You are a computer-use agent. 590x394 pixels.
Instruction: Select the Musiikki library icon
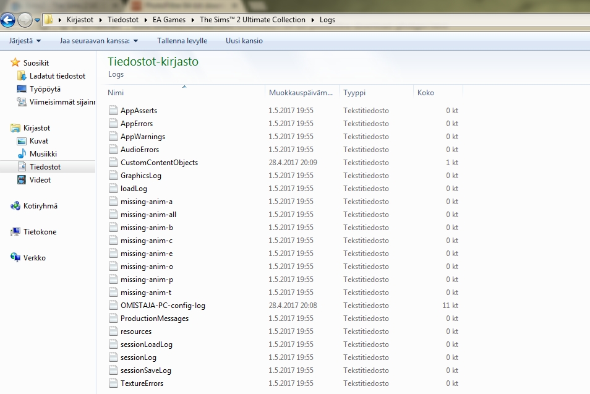coord(22,154)
